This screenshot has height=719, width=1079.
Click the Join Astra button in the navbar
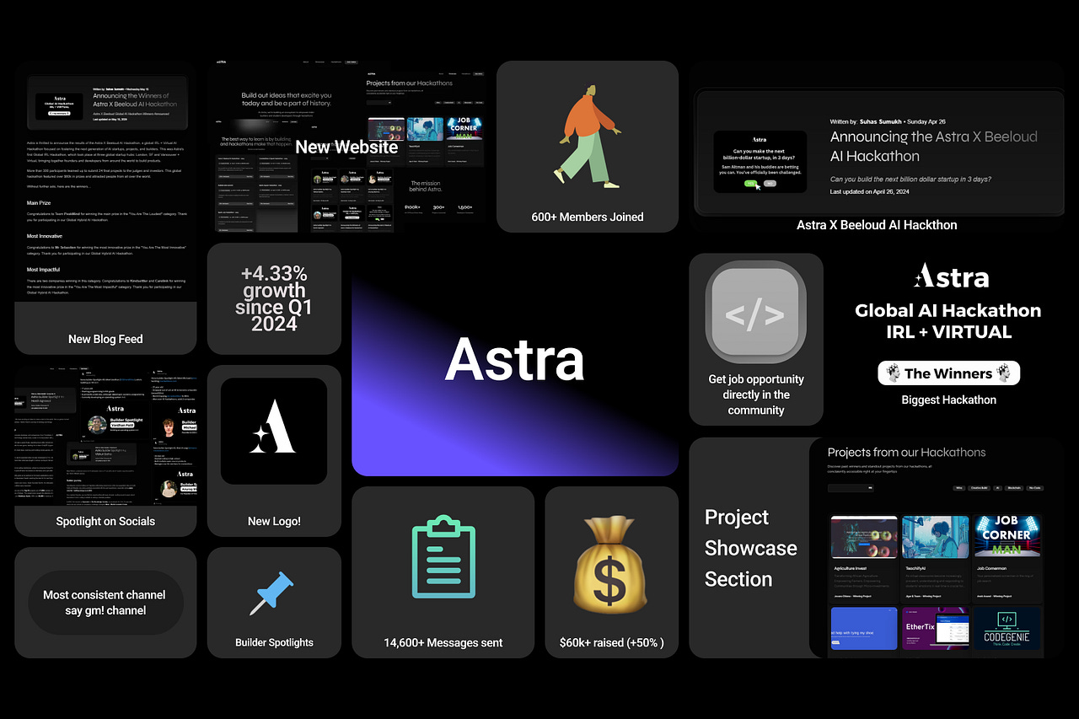[x=352, y=62]
